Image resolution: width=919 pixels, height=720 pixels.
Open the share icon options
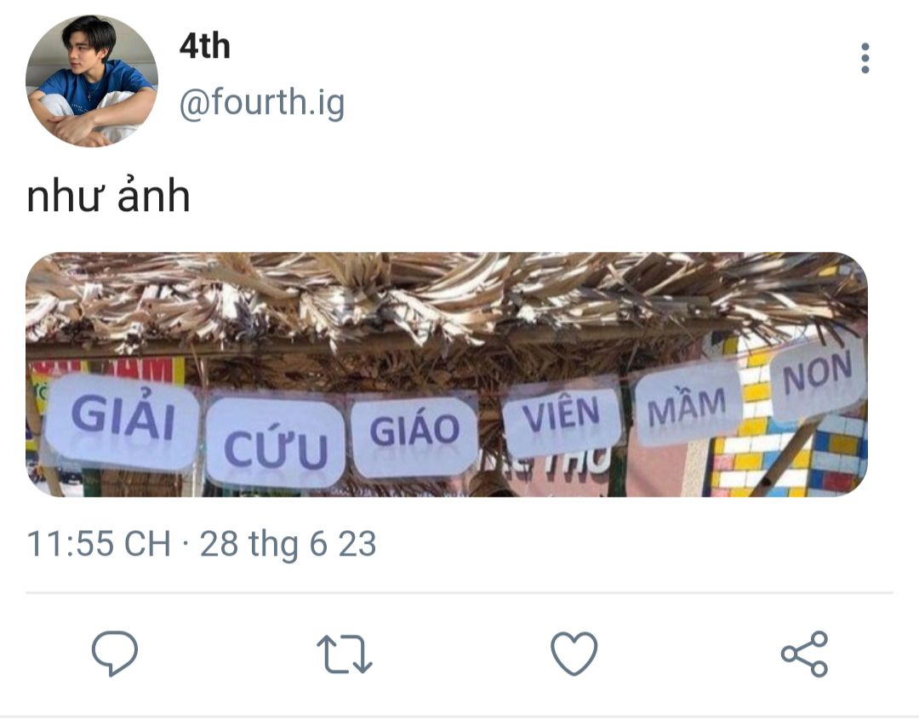click(805, 654)
